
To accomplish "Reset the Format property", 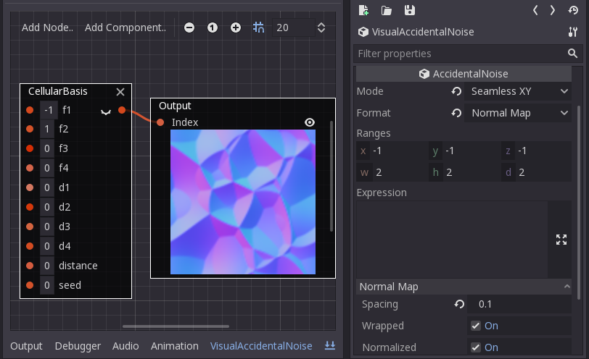I will coord(456,113).
